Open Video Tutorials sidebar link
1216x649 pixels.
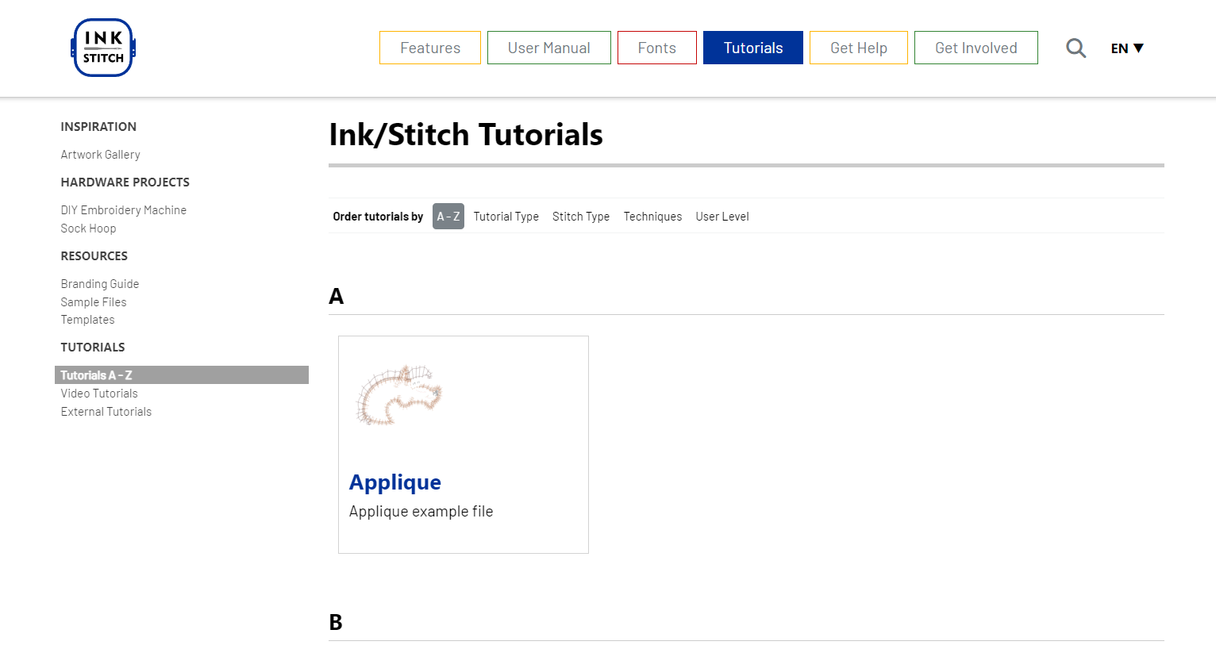(x=99, y=394)
